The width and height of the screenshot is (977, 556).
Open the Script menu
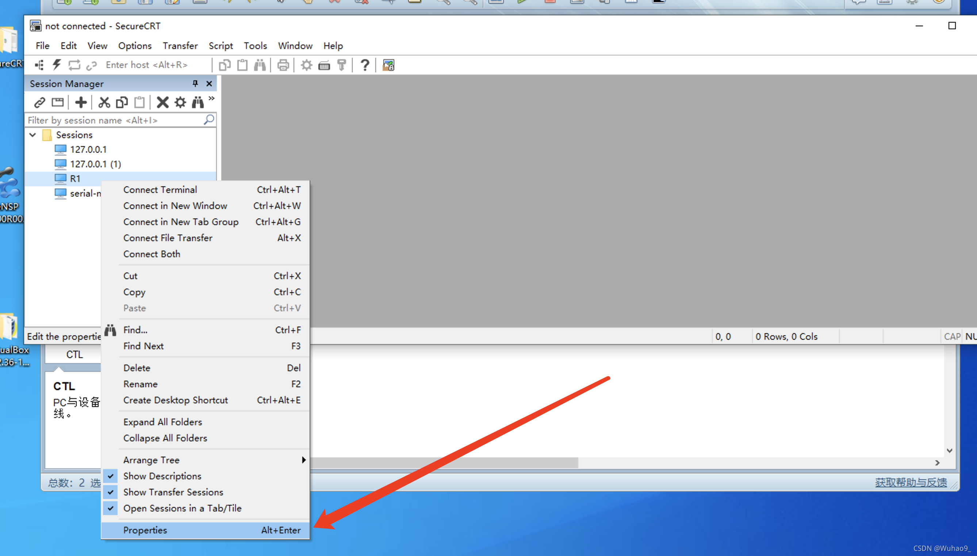pyautogui.click(x=221, y=46)
